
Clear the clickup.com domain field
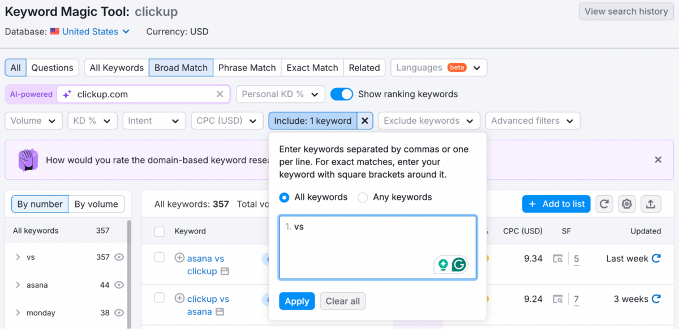[220, 94]
